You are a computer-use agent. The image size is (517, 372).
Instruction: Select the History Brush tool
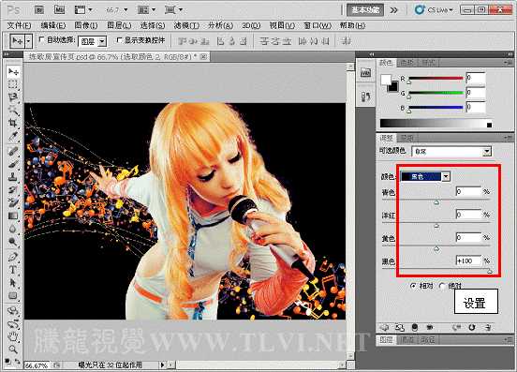point(13,189)
